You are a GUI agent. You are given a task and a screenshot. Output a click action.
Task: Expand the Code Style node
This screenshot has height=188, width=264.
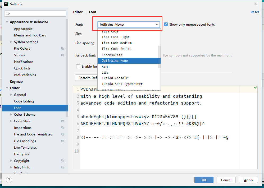click(x=11, y=121)
